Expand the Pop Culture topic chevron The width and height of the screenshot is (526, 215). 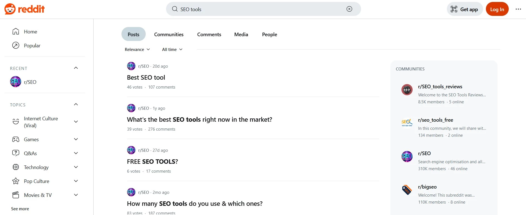pyautogui.click(x=76, y=181)
